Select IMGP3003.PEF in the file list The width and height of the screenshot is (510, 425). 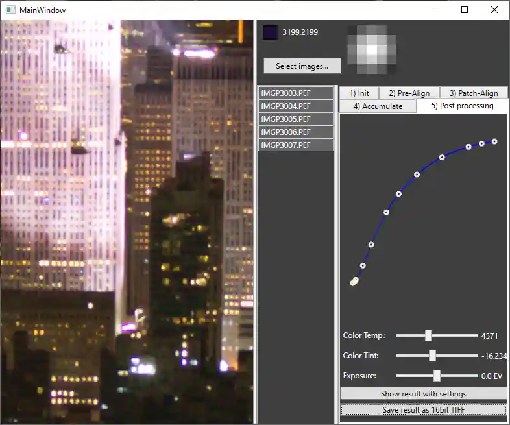point(296,93)
